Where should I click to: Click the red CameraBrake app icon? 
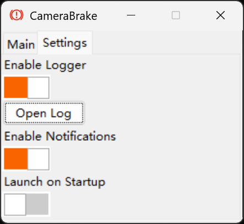click(x=17, y=15)
